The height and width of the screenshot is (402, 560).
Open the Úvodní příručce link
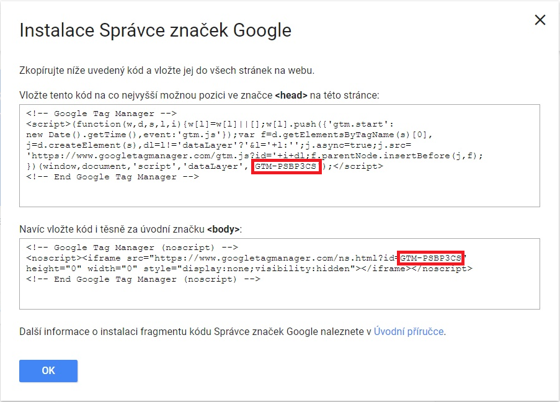(409, 331)
